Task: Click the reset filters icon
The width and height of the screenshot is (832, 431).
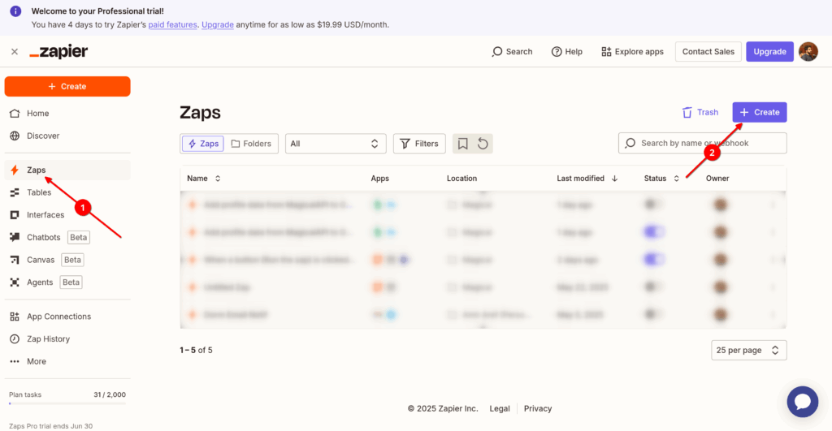Action: [x=483, y=144]
